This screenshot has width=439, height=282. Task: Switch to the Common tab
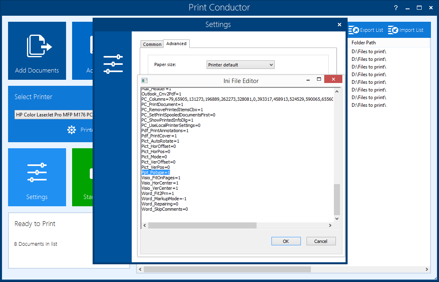(x=152, y=44)
